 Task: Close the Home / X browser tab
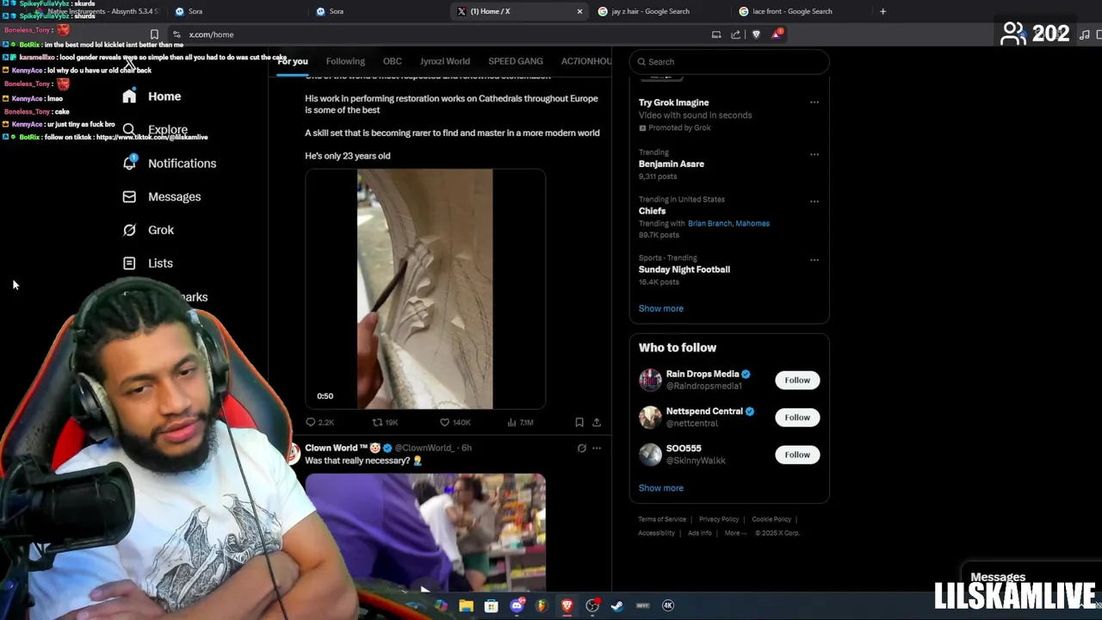click(579, 11)
